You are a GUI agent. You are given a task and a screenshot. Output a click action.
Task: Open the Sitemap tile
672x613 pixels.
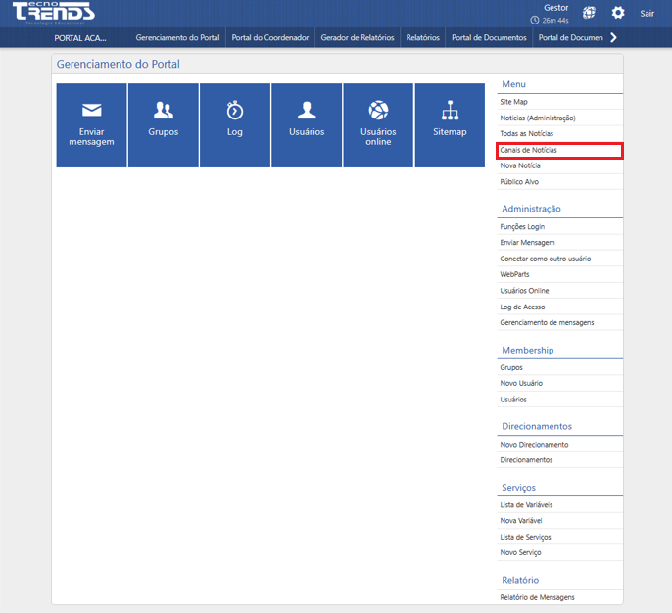pyautogui.click(x=450, y=125)
